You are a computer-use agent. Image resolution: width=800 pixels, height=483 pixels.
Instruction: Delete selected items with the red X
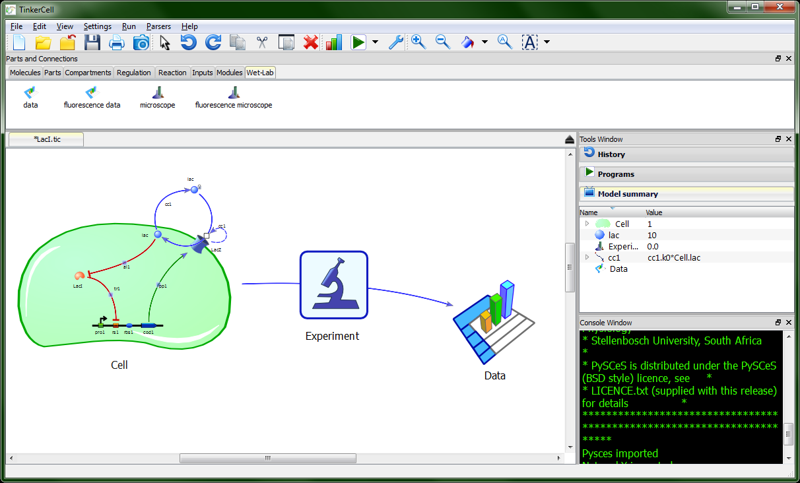pos(311,42)
